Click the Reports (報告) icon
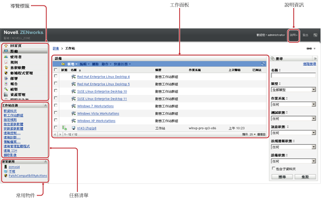The height and width of the screenshot is (201, 321). [x=6, y=84]
